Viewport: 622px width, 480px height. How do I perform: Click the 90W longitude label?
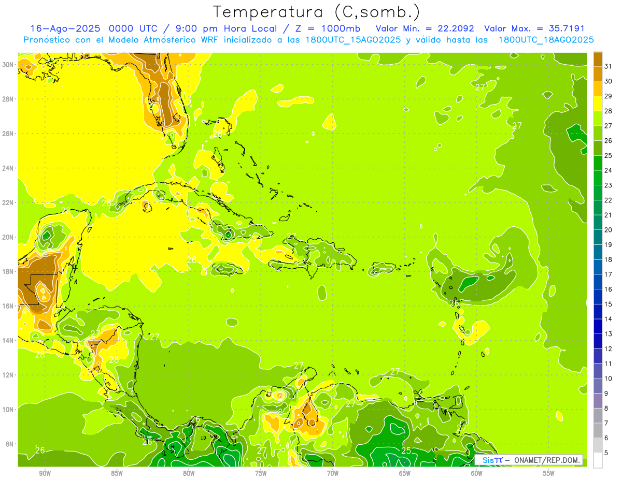click(45, 473)
